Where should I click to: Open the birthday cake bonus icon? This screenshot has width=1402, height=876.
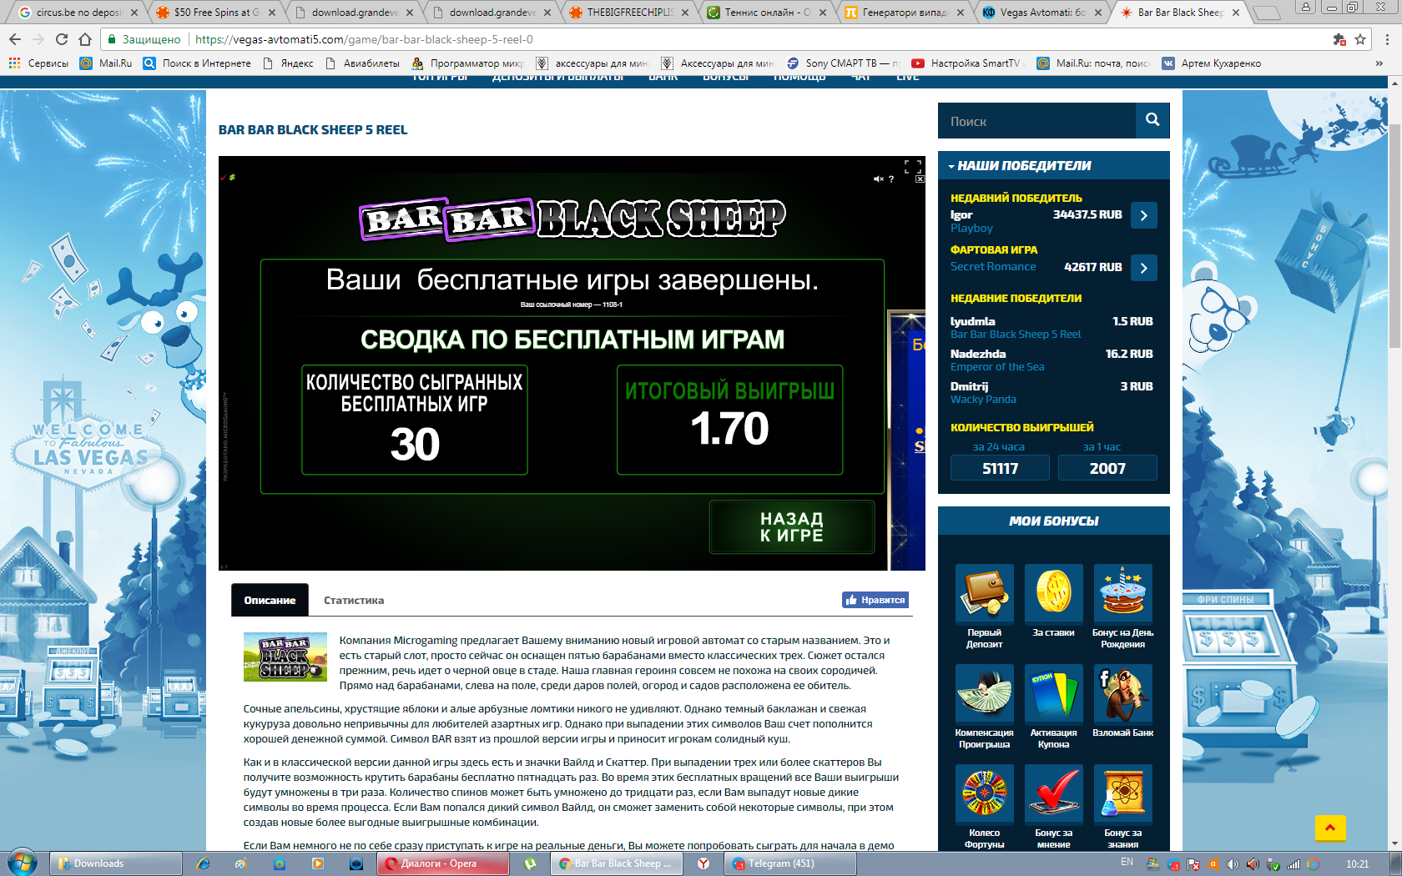click(1122, 594)
